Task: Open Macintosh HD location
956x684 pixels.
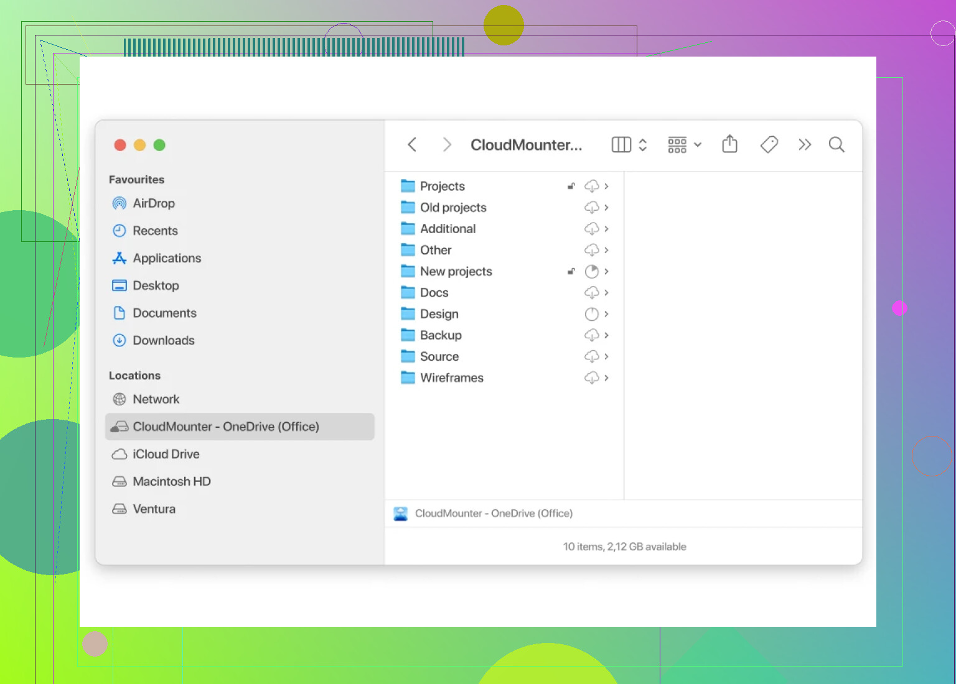Action: 240,481
